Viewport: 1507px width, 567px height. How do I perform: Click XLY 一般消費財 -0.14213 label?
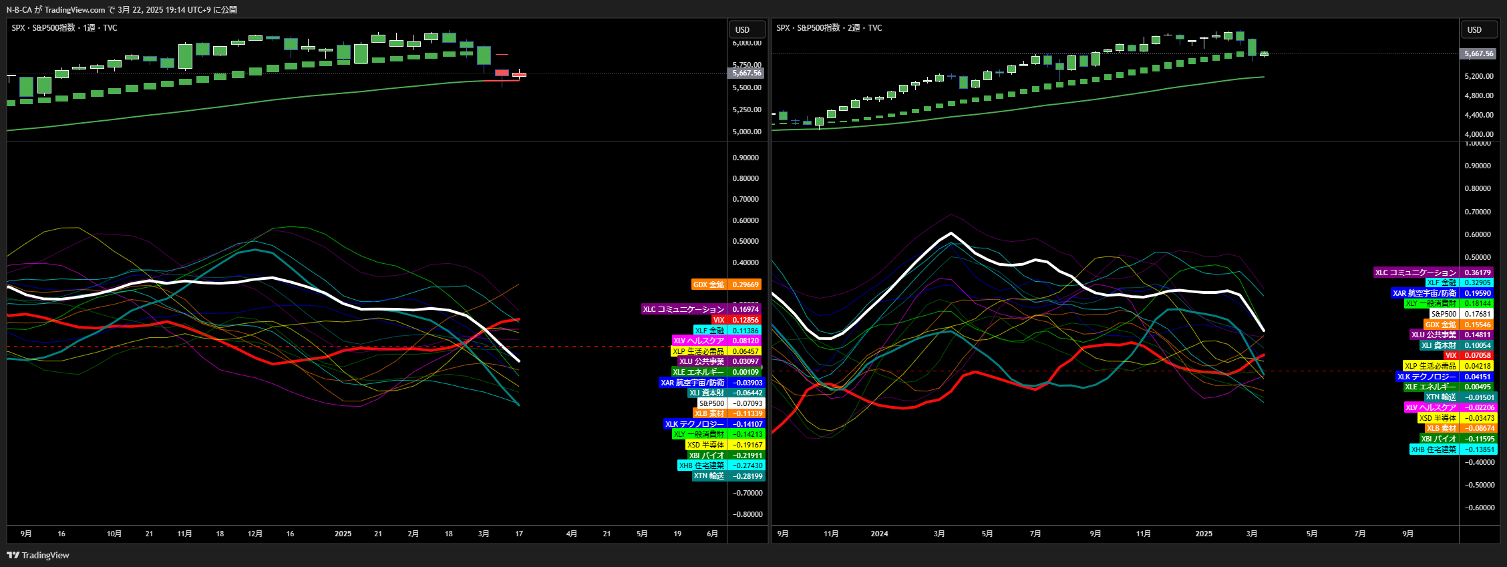click(718, 434)
